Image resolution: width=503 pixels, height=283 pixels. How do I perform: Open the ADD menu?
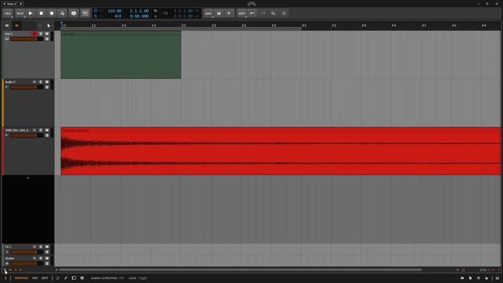click(x=208, y=13)
